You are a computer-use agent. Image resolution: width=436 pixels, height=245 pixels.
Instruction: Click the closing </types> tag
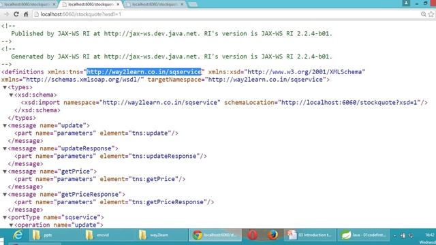point(22,118)
